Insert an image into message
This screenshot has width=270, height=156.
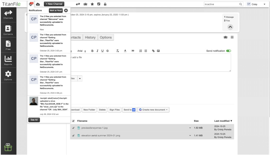tap(158, 51)
